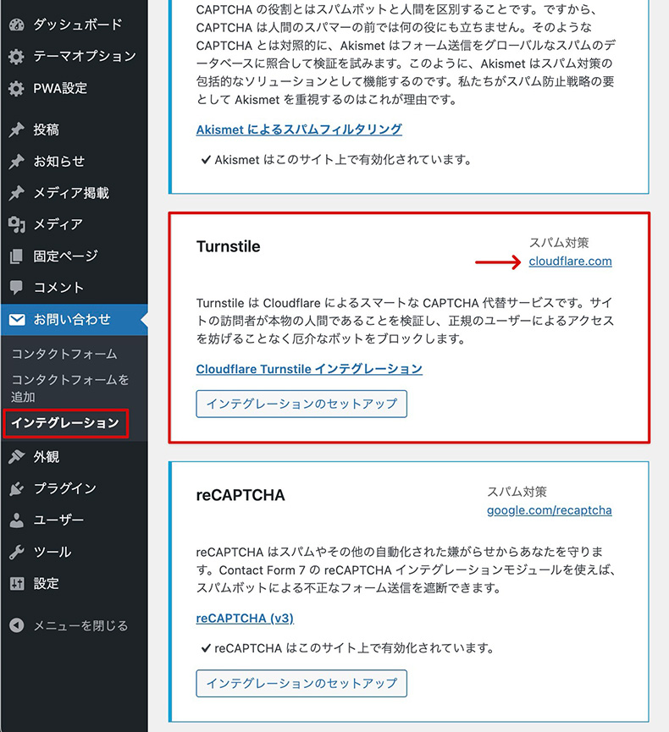The image size is (669, 732).
Task: Open the 固定ページ menu
Action: pyautogui.click(x=65, y=256)
